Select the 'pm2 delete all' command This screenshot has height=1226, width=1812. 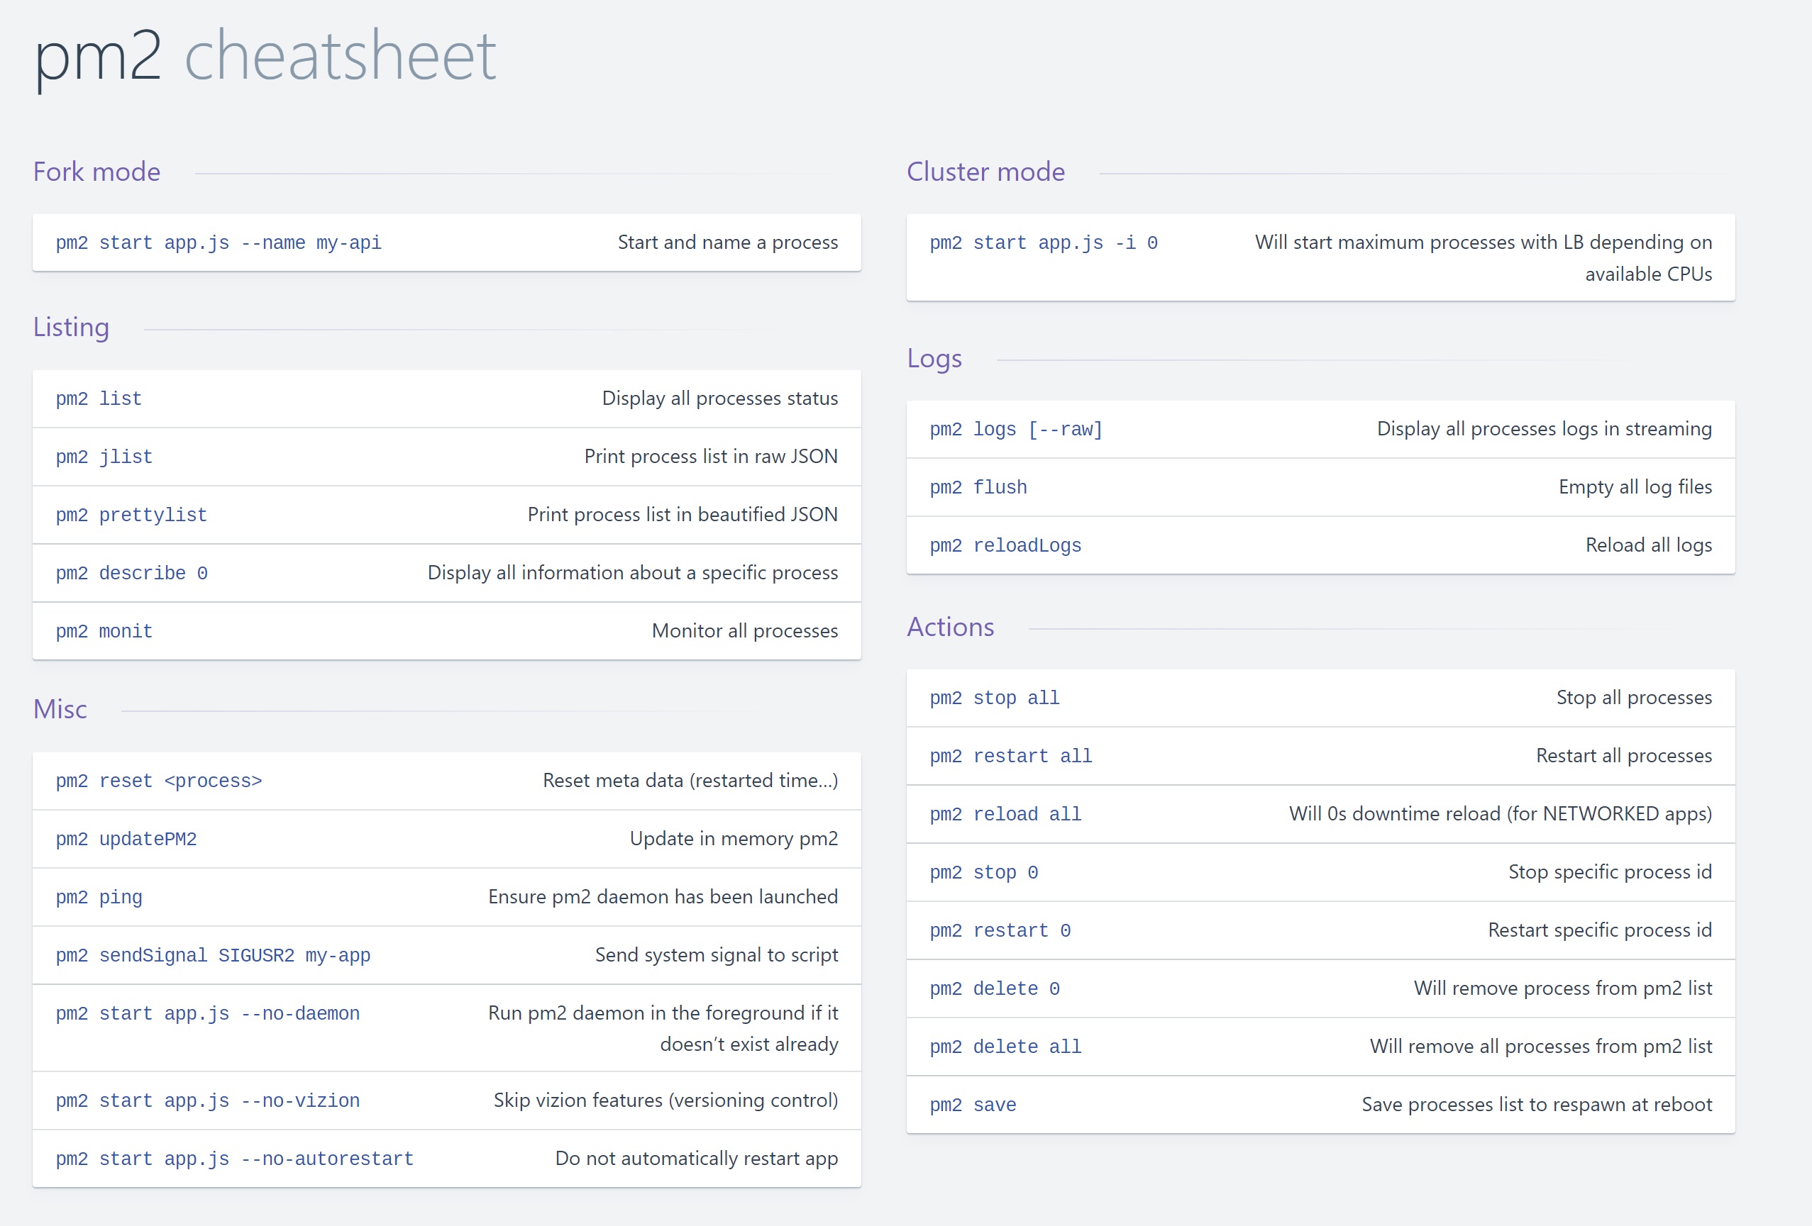tap(1006, 1047)
